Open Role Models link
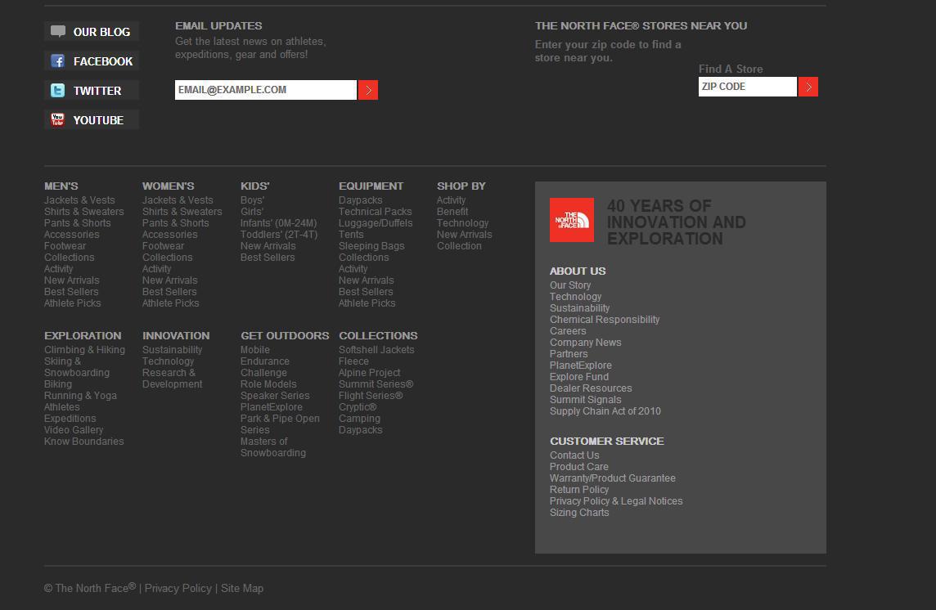The height and width of the screenshot is (610, 936). tap(268, 384)
